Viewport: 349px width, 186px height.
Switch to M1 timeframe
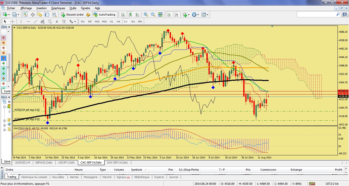coord(83,21)
